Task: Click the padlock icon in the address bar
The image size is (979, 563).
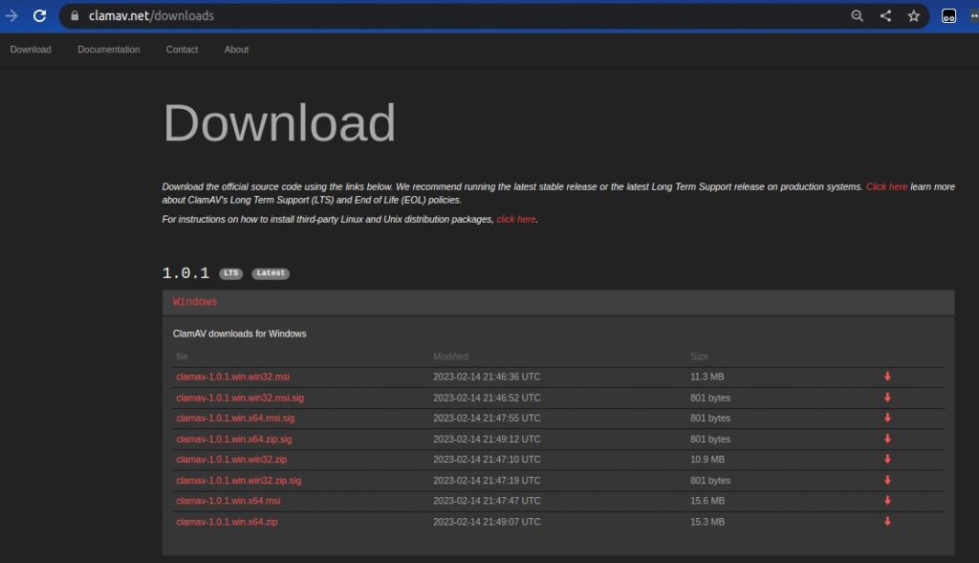Action: click(74, 15)
